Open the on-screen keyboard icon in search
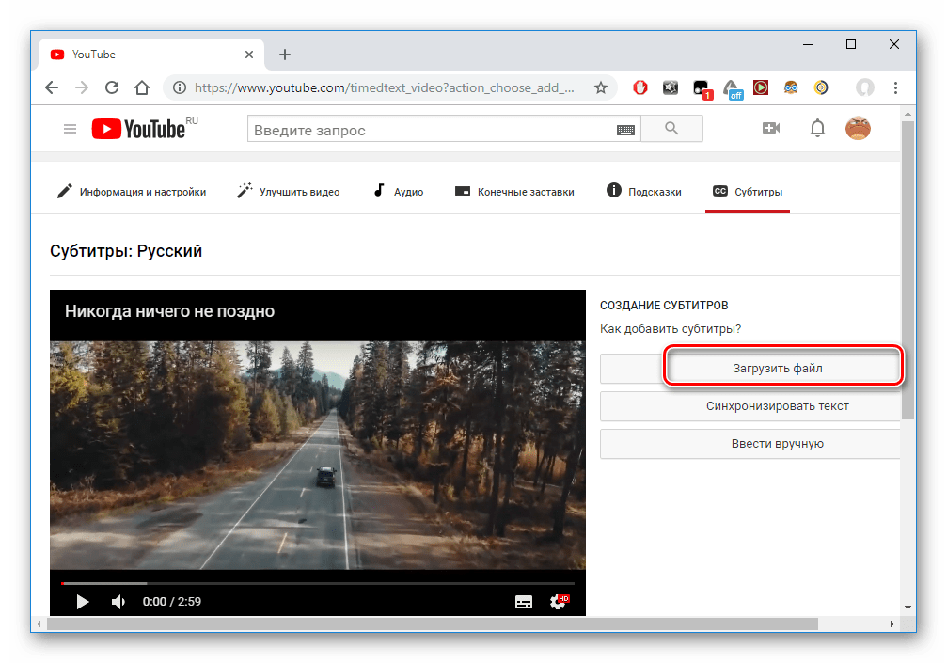The height and width of the screenshot is (663, 947). pyautogui.click(x=625, y=130)
